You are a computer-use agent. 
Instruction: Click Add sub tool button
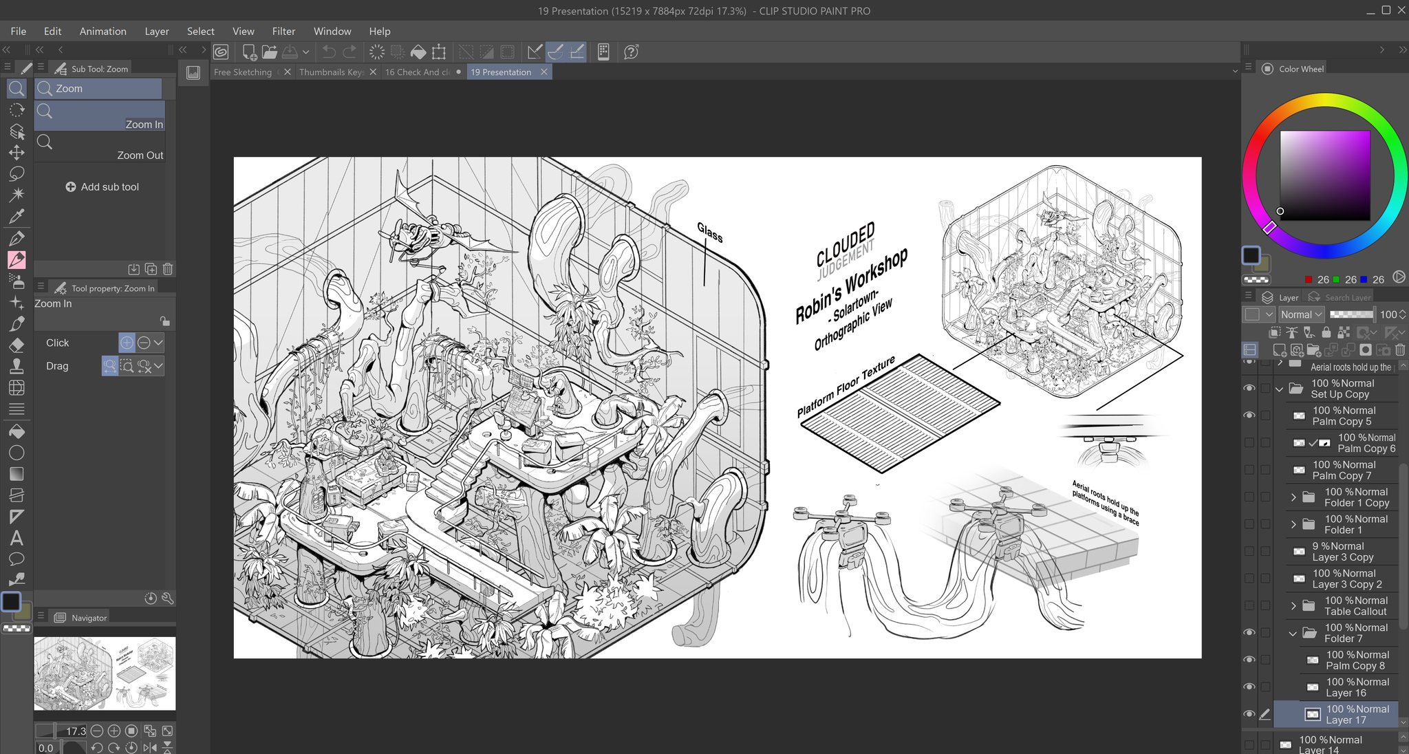pyautogui.click(x=102, y=186)
